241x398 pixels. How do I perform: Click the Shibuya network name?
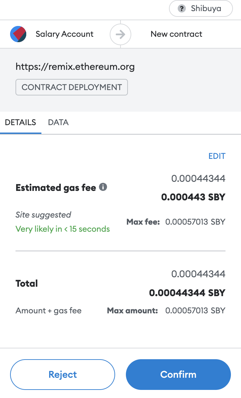pyautogui.click(x=206, y=9)
